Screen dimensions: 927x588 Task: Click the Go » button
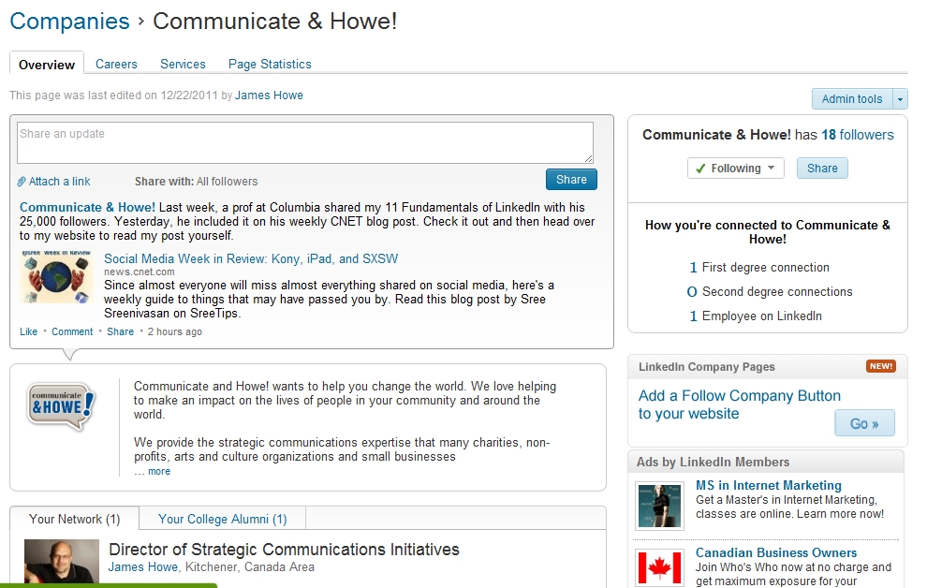click(864, 423)
